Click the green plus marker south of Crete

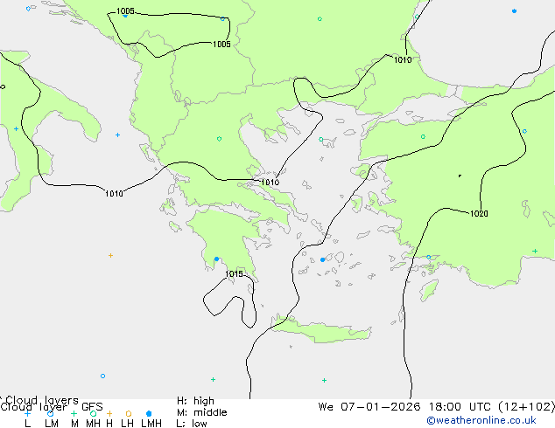click(324, 380)
